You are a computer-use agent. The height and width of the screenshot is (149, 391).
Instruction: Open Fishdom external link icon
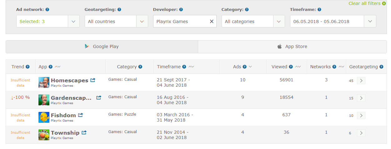pyautogui.click(x=80, y=115)
